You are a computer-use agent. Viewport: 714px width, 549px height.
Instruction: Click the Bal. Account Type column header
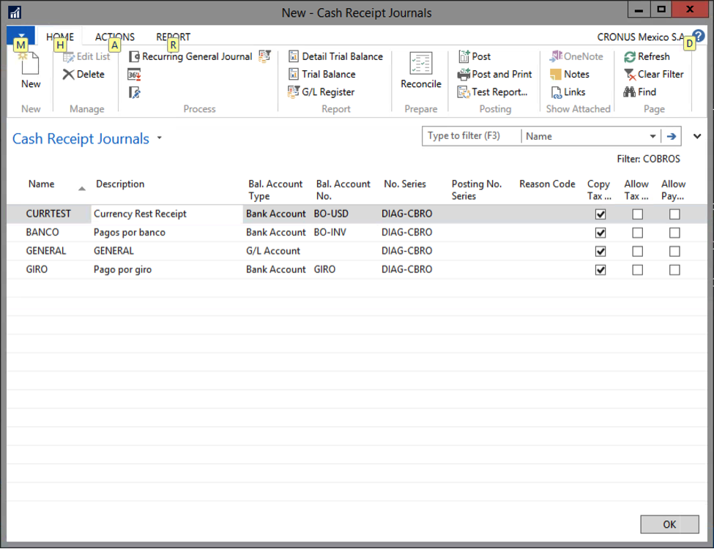pos(275,190)
